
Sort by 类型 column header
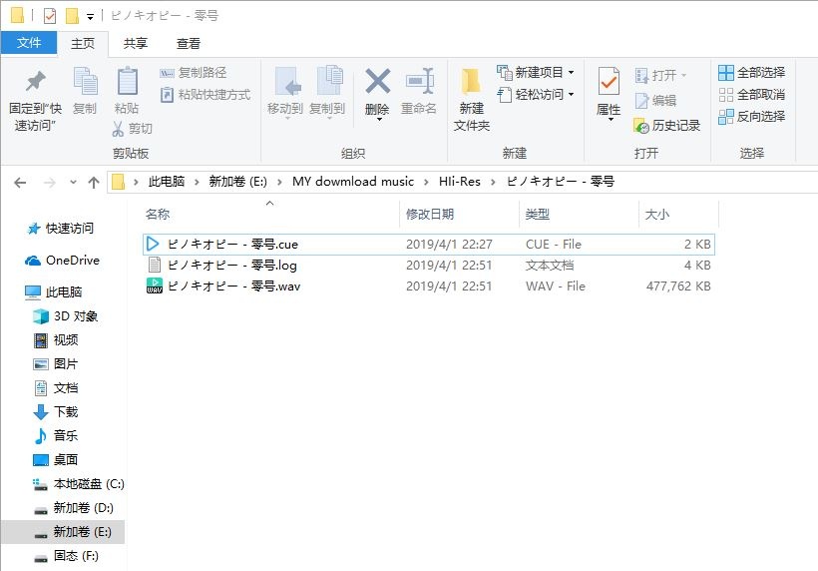point(538,214)
